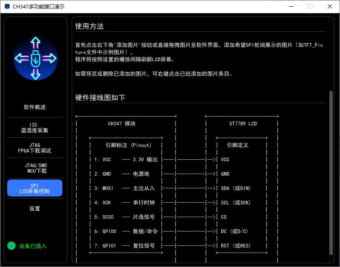Click LCD pin RST (或RES)
The height and width of the screenshot is (267, 340).
[236, 246]
